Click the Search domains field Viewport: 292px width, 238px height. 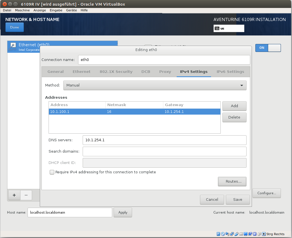164,151
